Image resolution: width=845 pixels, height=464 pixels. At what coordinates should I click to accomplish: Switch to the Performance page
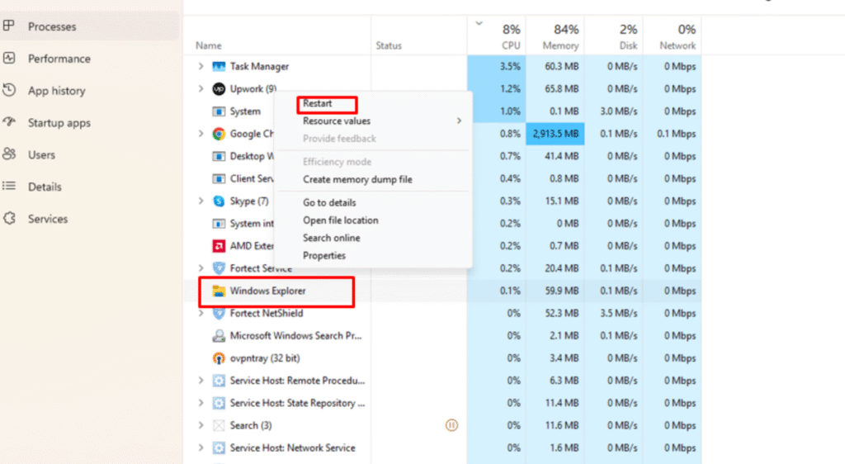[x=59, y=58]
